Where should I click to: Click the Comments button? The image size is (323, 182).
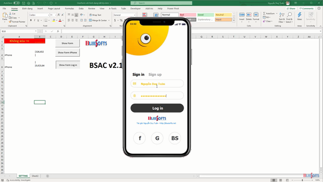[x=307, y=9]
